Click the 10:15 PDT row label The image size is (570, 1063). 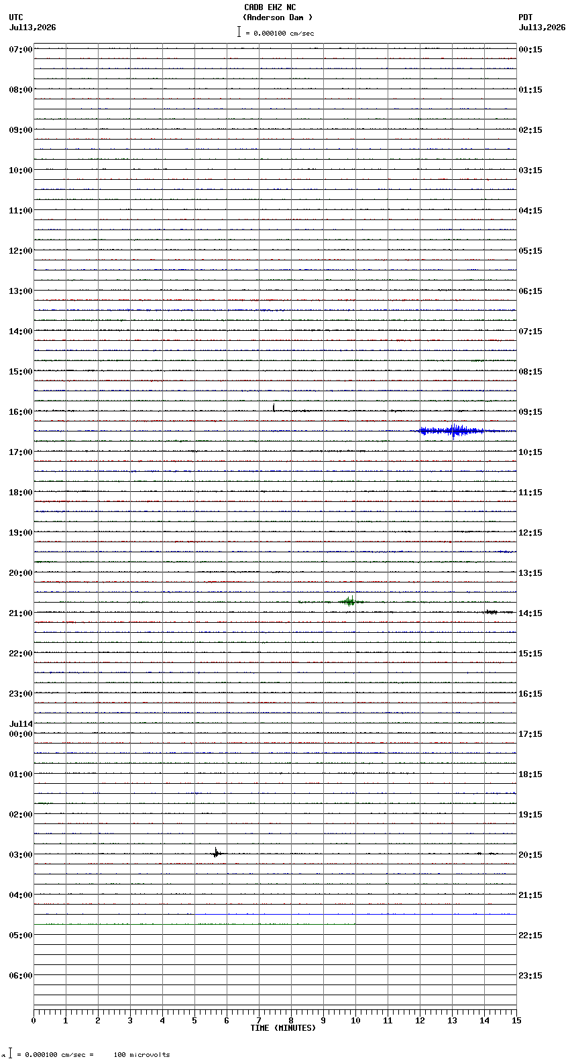point(530,452)
